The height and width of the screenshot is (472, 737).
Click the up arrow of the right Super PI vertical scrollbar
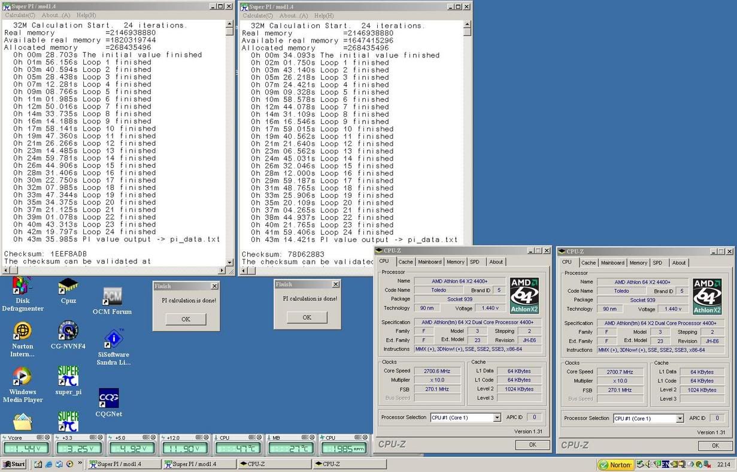pyautogui.click(x=468, y=25)
